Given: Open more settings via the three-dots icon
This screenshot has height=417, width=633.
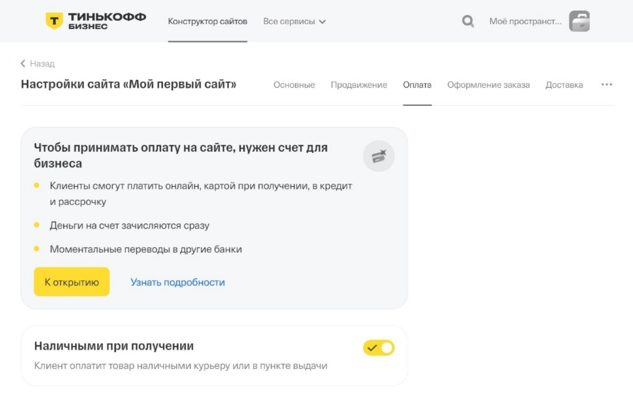Looking at the screenshot, I should click(607, 84).
